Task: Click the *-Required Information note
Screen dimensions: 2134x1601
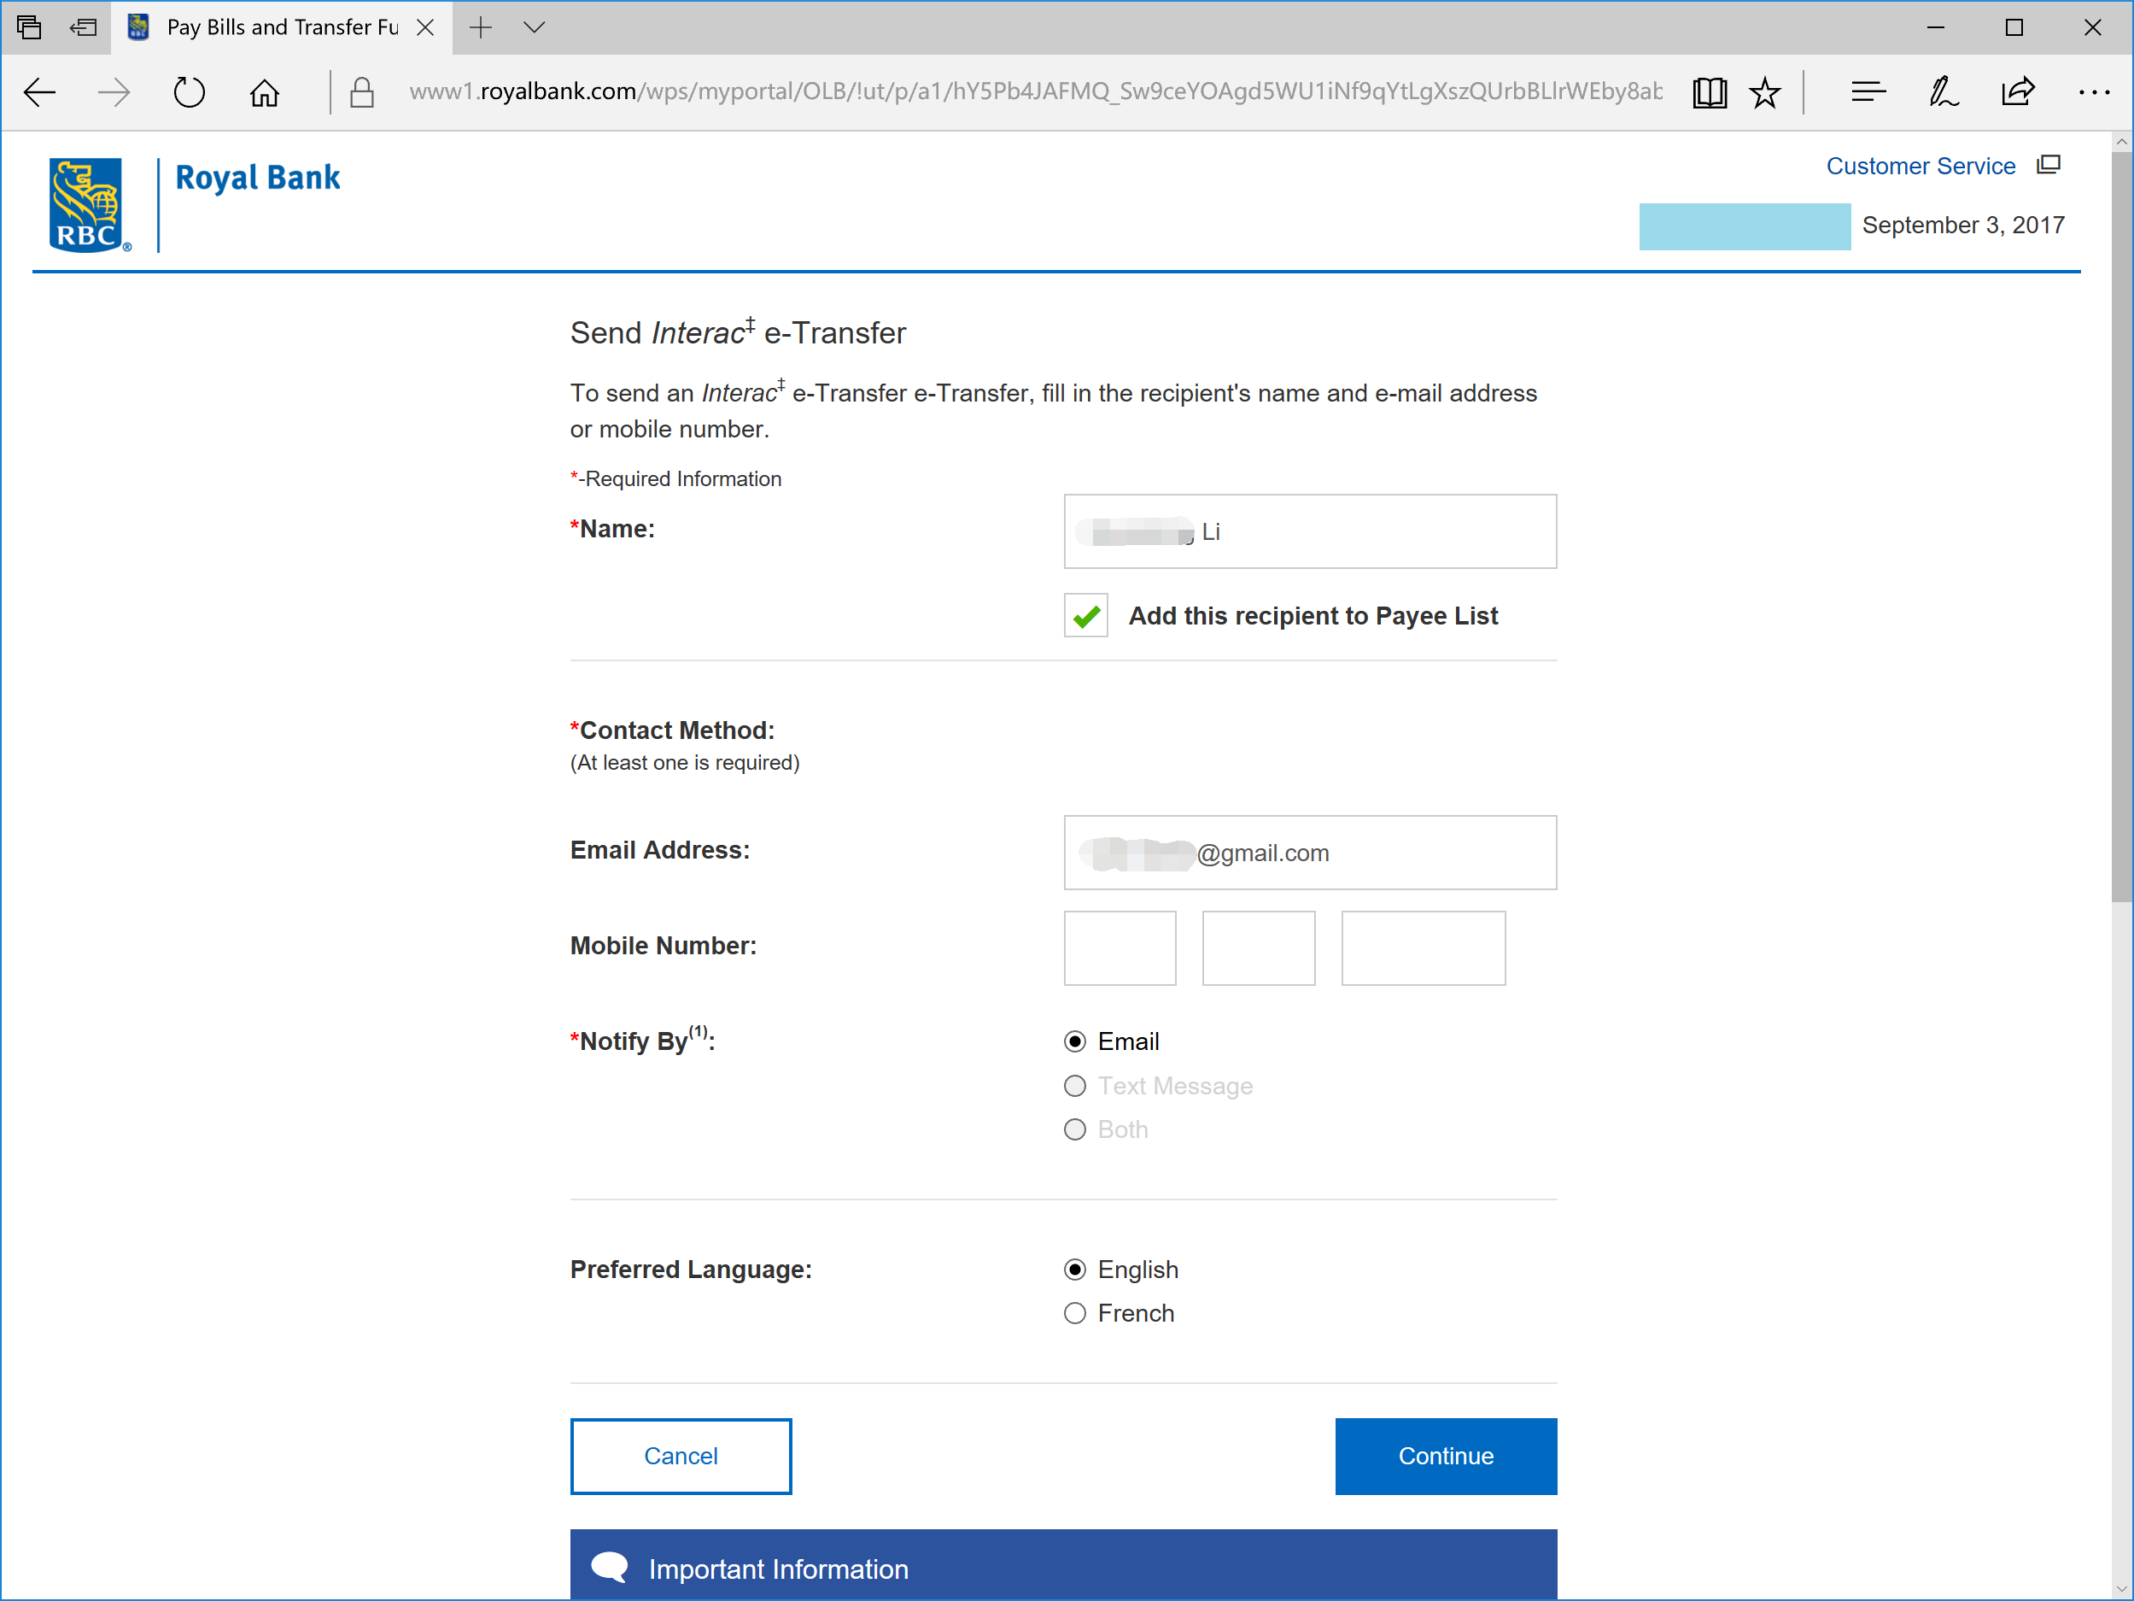Action: pyautogui.click(x=675, y=478)
